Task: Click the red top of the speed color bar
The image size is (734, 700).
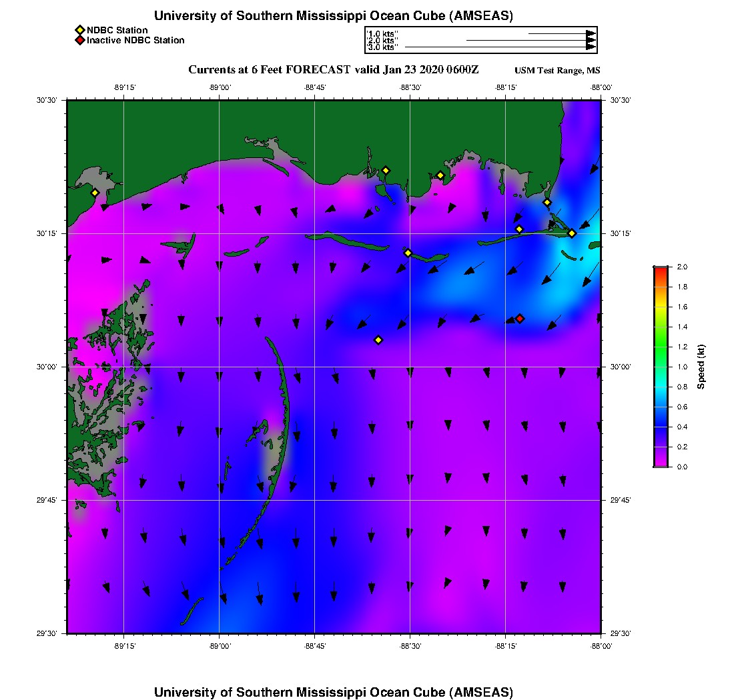Action: point(660,269)
